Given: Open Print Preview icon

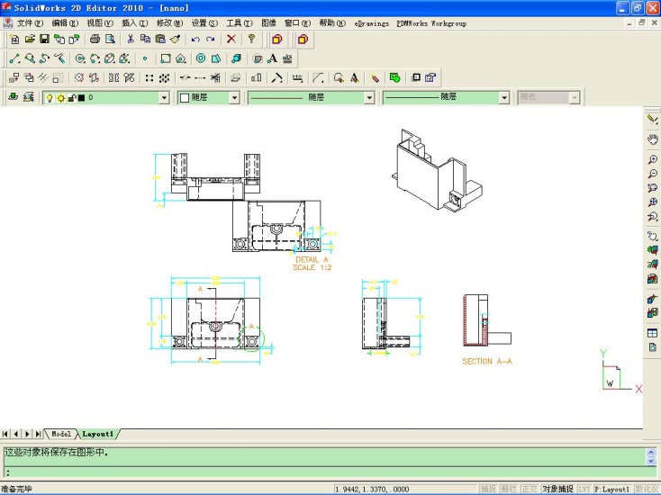Looking at the screenshot, I should coord(110,40).
